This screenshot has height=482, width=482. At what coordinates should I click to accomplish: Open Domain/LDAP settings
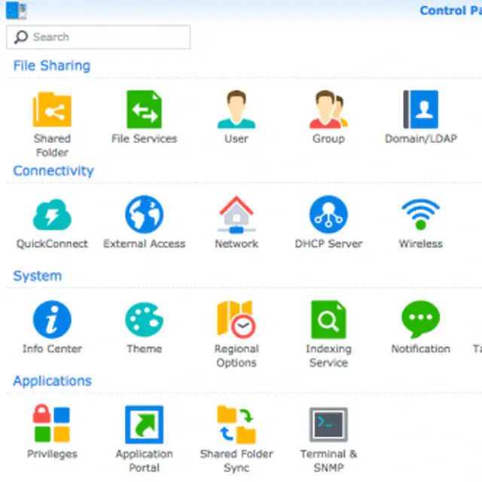click(420, 111)
